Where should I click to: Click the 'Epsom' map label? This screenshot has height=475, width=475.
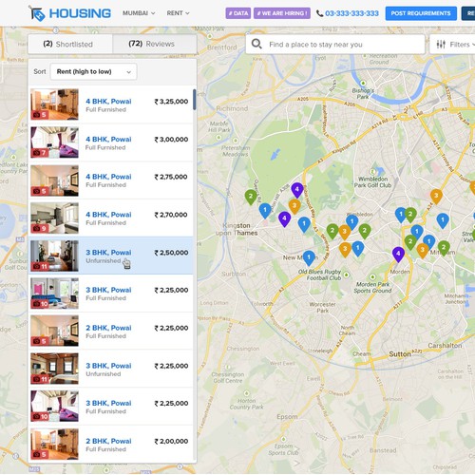pos(287,417)
